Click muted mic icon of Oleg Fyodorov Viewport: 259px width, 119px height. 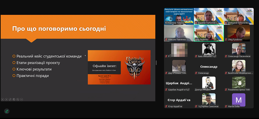226,40
